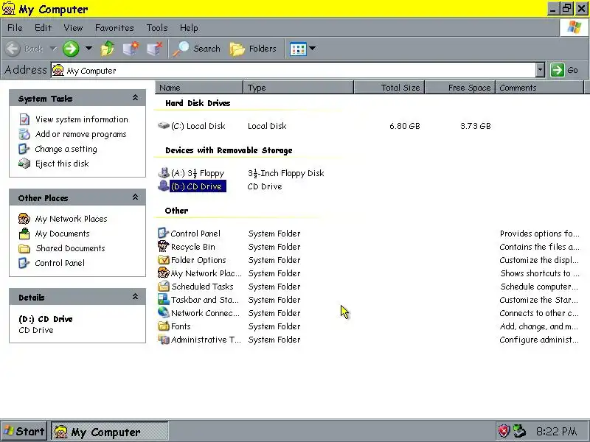Viewport: 590px width, 442px height.
Task: Click the 8:22 PM taskbar clock
Action: (x=556, y=431)
